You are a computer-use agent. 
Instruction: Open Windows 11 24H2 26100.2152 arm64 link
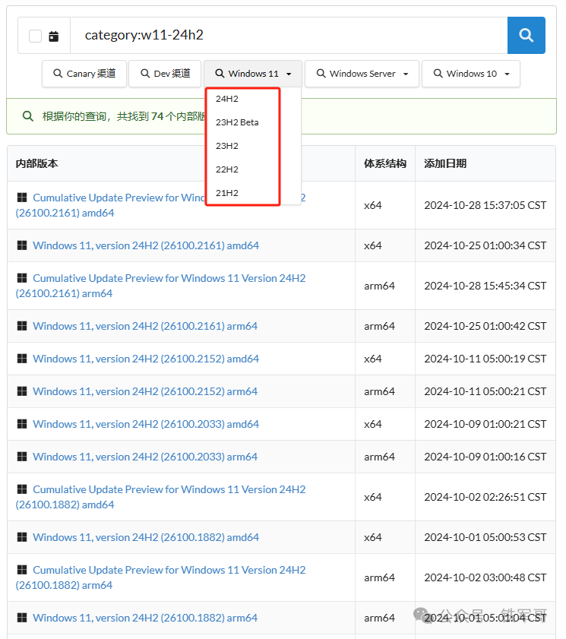coord(145,391)
